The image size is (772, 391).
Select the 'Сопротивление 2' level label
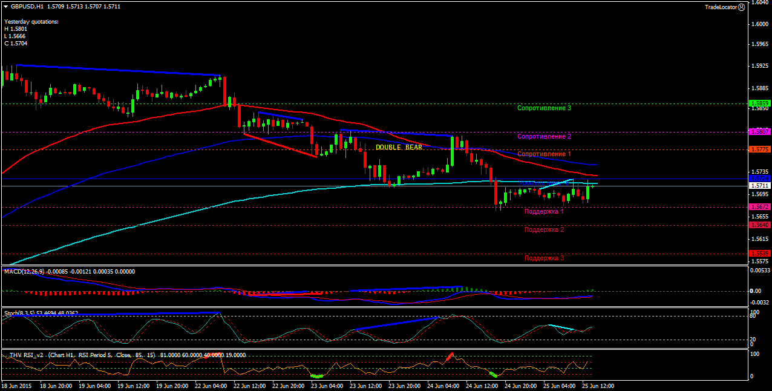point(544,136)
